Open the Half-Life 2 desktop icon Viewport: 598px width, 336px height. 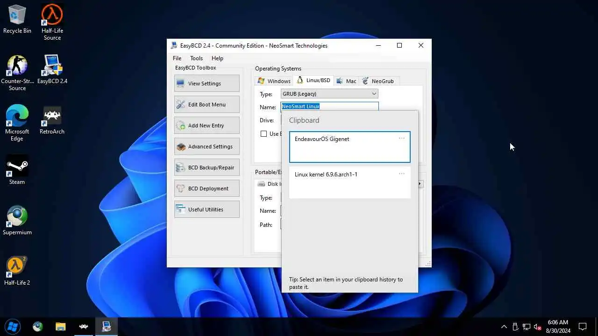pyautogui.click(x=17, y=271)
